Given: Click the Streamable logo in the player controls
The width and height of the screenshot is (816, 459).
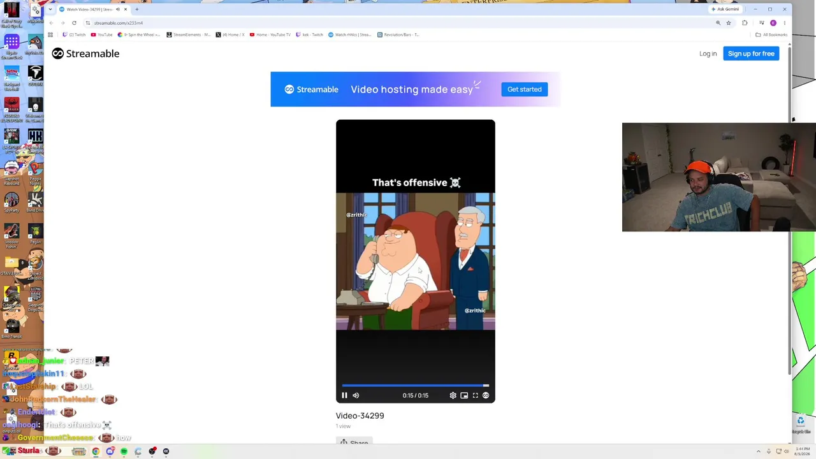Looking at the screenshot, I should click(486, 395).
